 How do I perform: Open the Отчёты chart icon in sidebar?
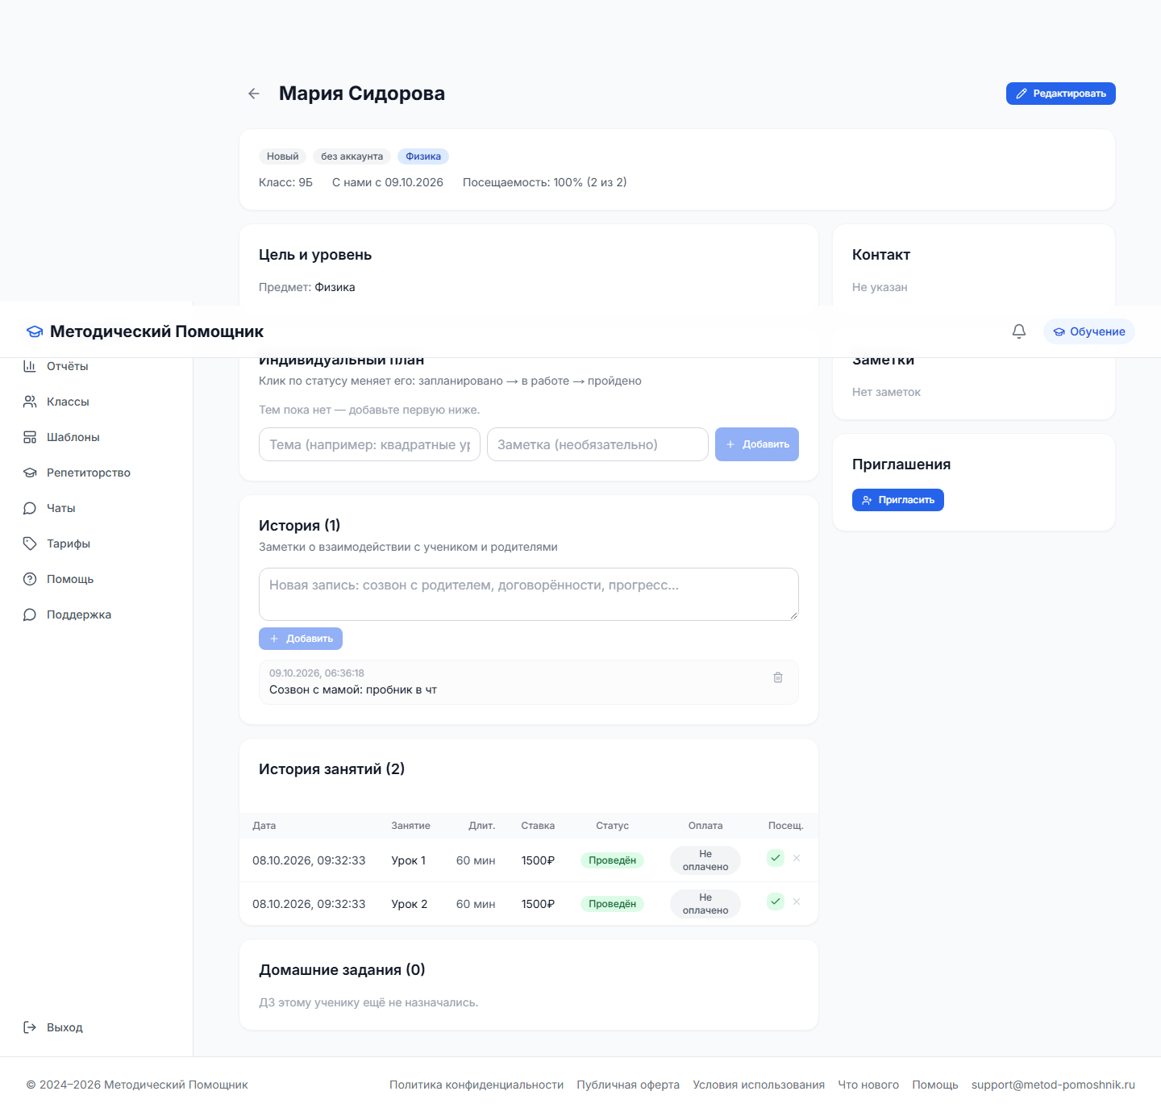pyautogui.click(x=30, y=366)
